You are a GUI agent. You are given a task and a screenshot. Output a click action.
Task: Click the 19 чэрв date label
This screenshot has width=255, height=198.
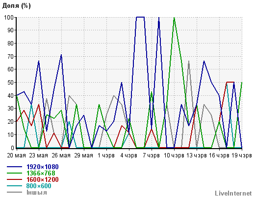[242, 155]
